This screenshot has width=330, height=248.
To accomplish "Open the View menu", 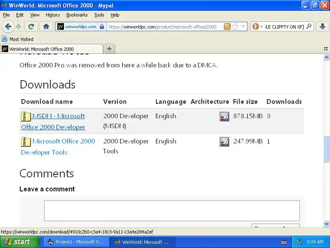I will click(35, 15).
